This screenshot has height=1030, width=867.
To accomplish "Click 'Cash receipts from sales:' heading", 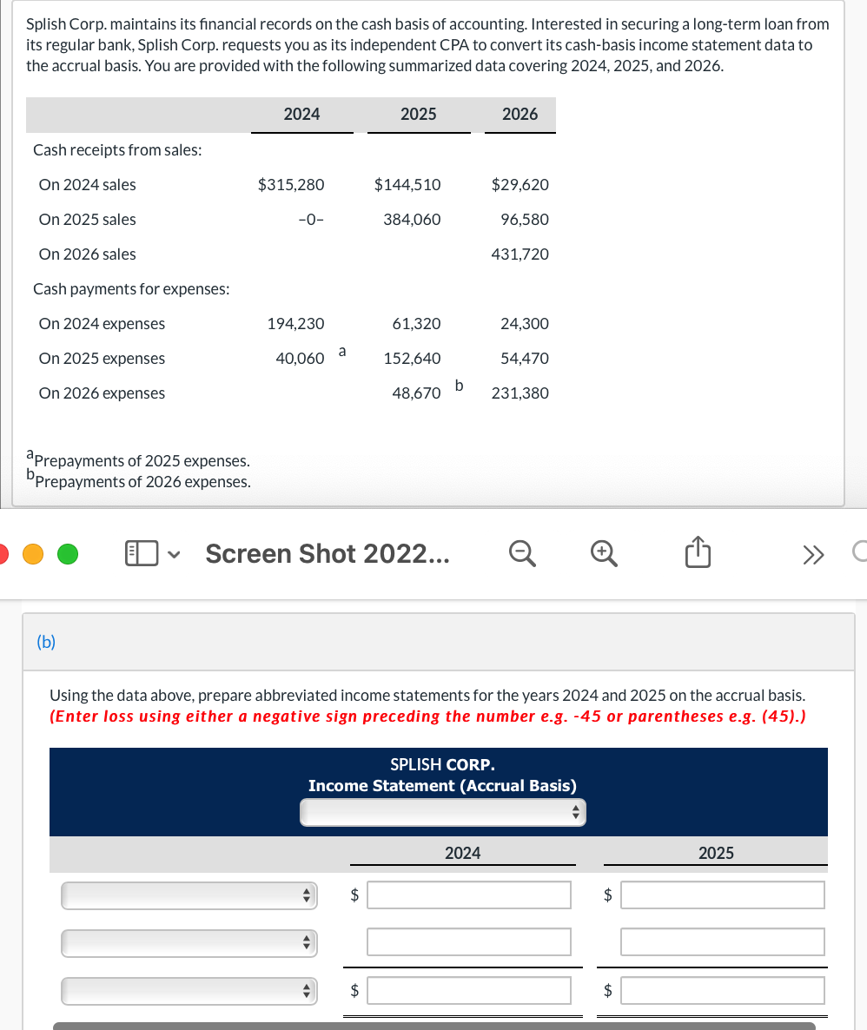I will point(117,150).
